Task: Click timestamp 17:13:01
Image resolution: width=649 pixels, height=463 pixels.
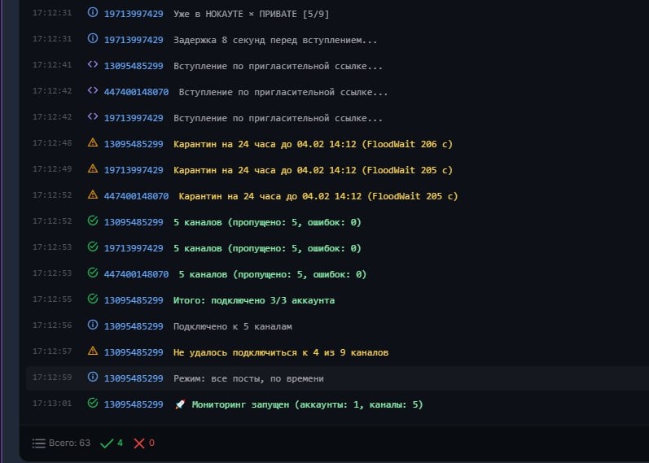Action: (x=52, y=404)
